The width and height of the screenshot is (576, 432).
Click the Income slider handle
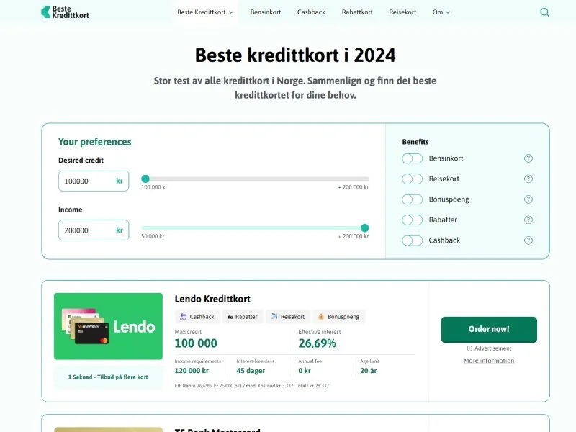(x=364, y=228)
